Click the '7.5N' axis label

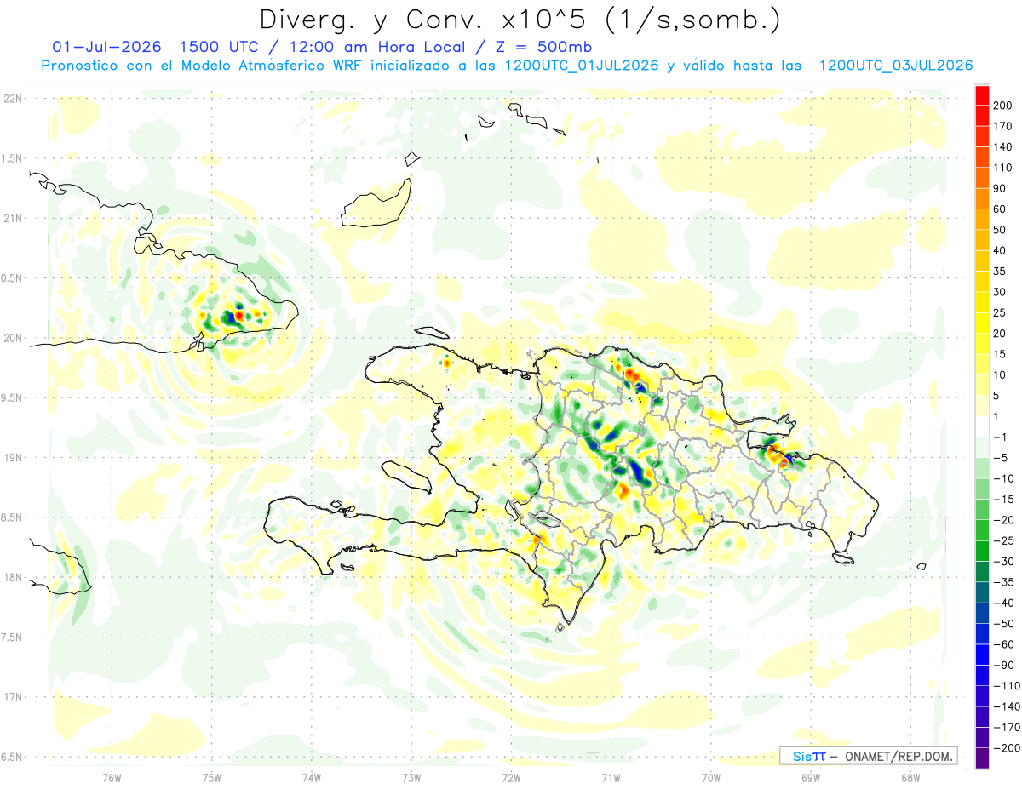point(12,637)
